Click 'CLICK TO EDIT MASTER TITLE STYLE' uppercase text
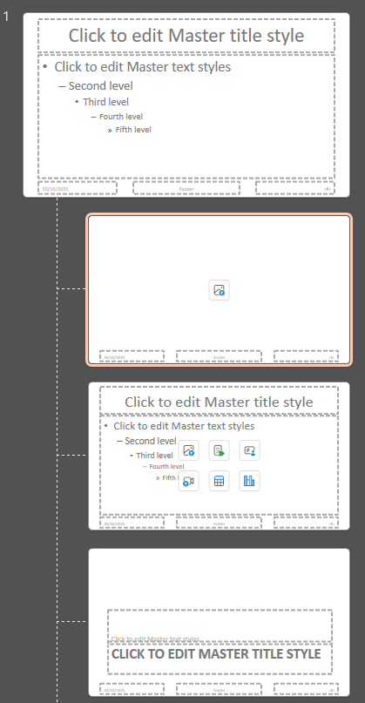This screenshot has width=365, height=703. tap(216, 653)
